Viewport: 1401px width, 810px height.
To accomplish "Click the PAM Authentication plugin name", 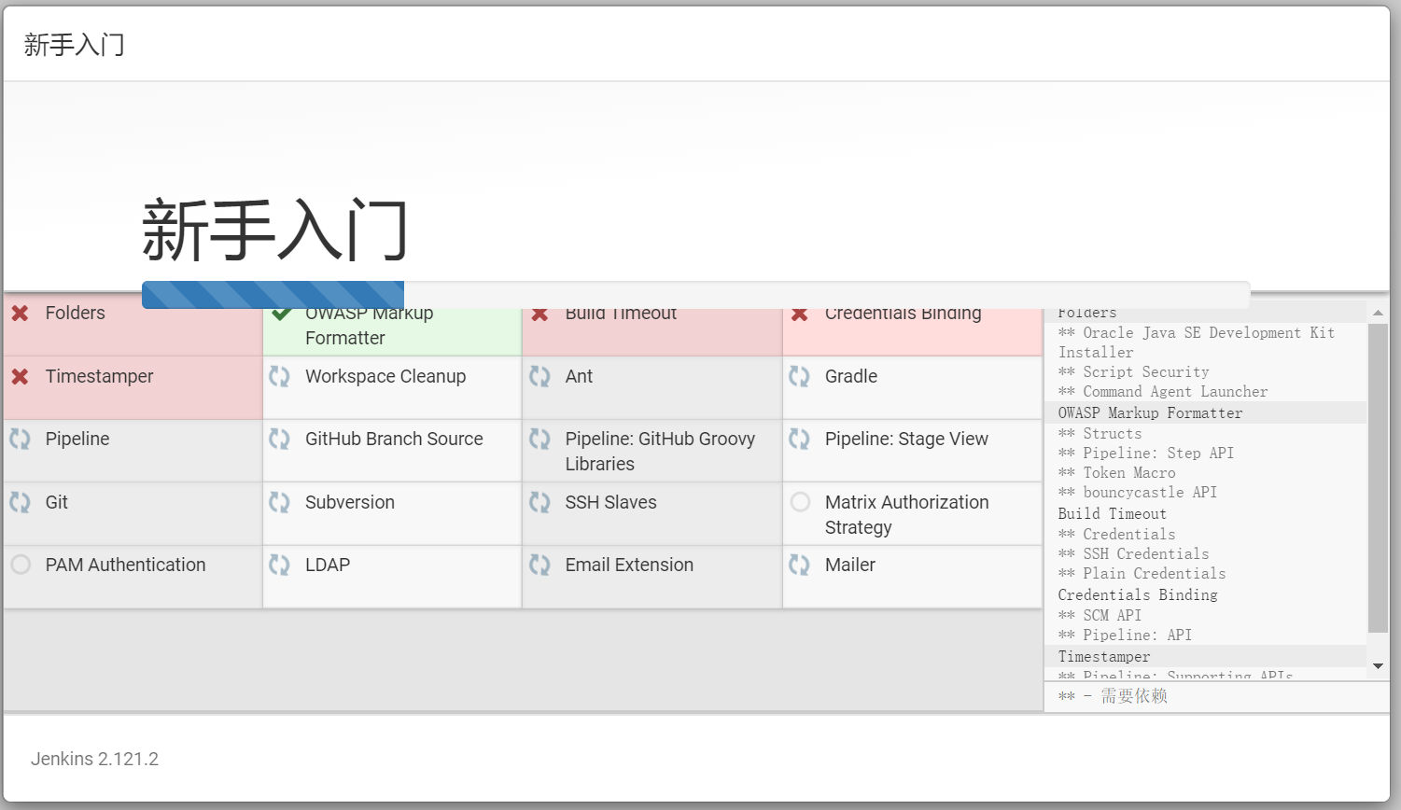I will tap(125, 565).
